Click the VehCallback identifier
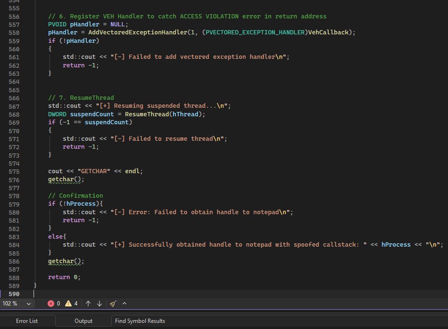Screen dimensions: 448x329 [x=328, y=32]
